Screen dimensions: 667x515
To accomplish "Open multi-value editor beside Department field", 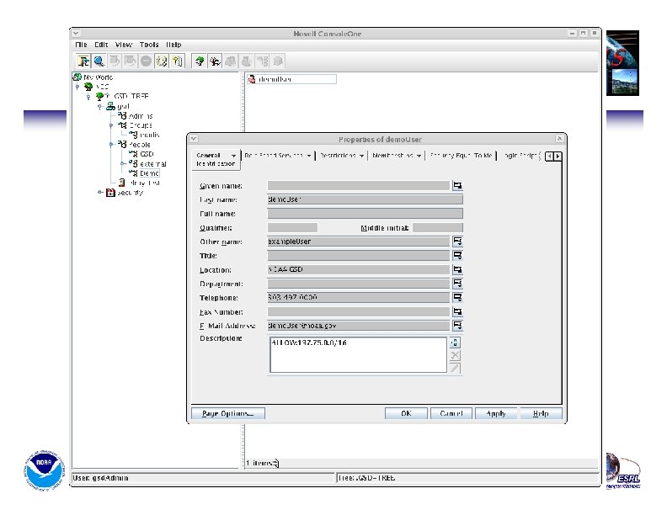I will click(457, 284).
